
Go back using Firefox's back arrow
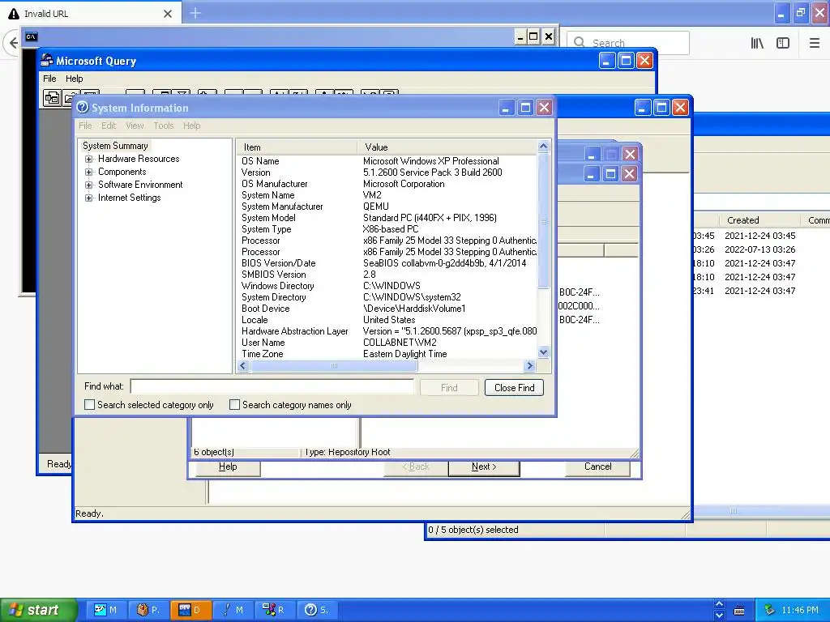[11, 42]
